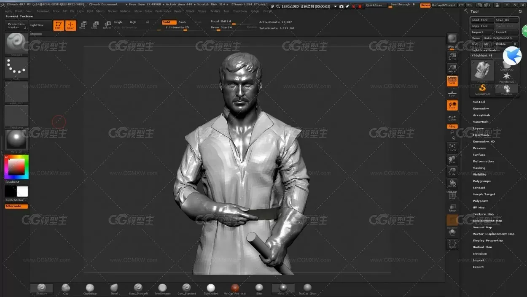Select the Move brush in bottom shelf

[114, 289]
